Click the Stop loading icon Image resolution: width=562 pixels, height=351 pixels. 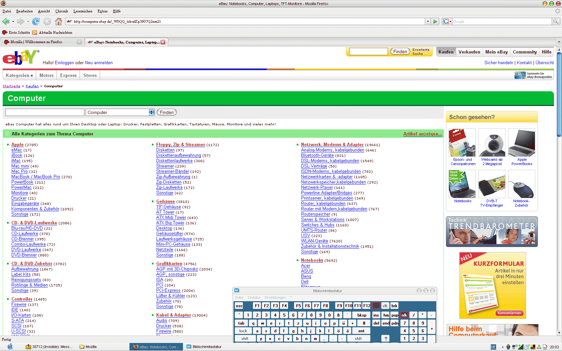click(x=47, y=21)
